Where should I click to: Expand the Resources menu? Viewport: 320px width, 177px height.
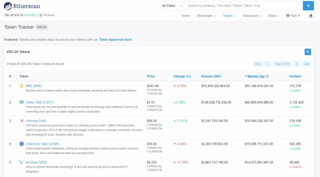(x=252, y=16)
